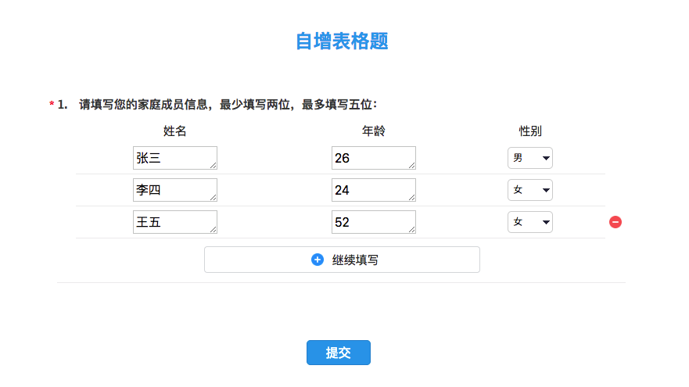Focus the name field containing 王五
Viewport: 689px width, 387px height.
[x=175, y=222]
